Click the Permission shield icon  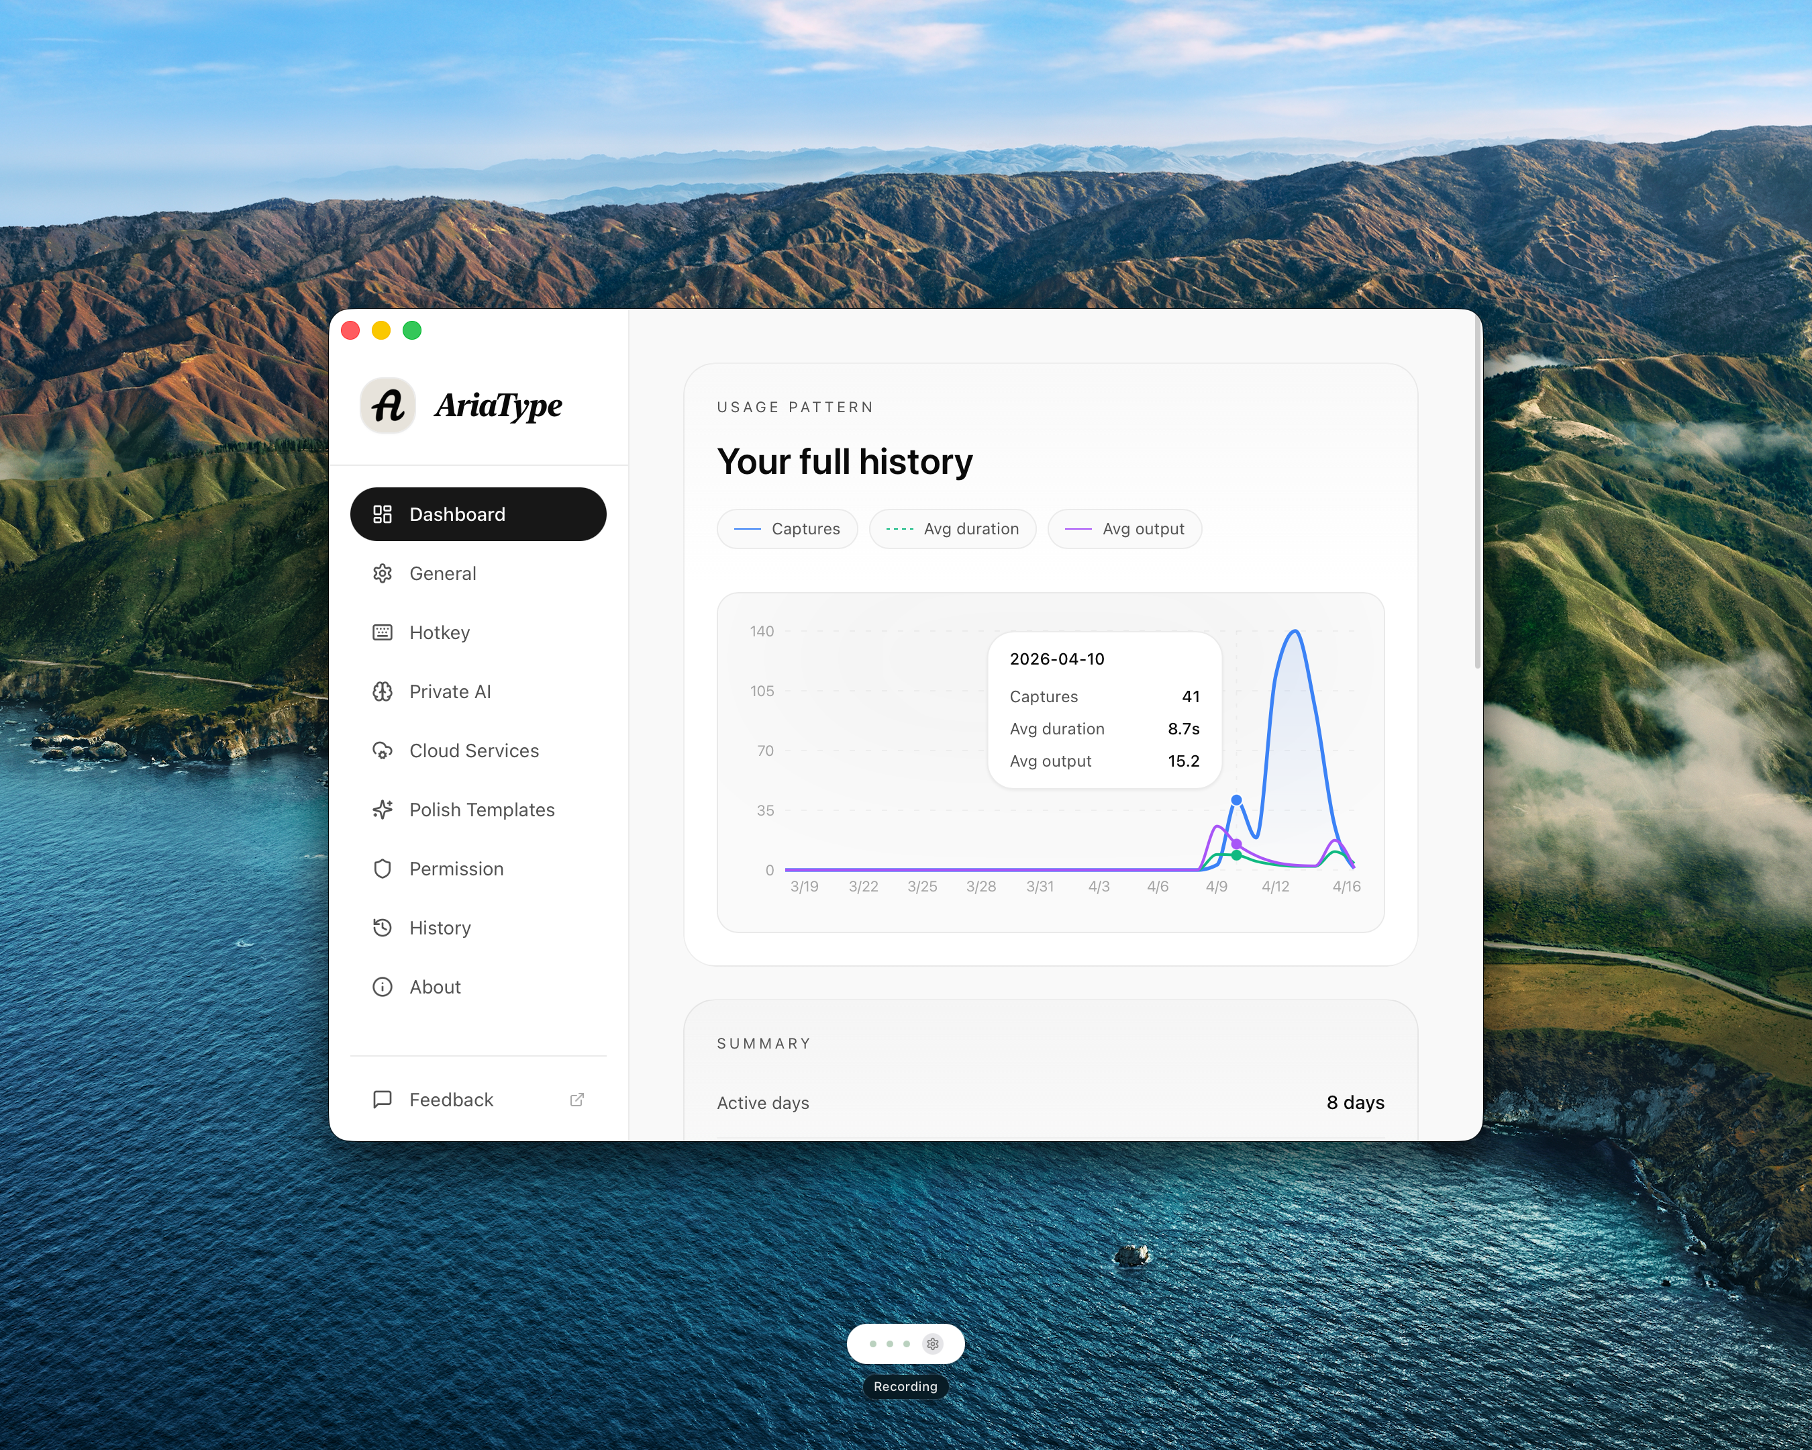[x=383, y=868]
